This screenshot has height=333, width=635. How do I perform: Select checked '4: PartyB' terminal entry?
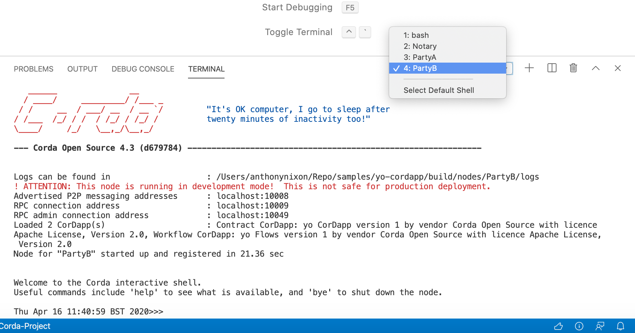click(447, 68)
